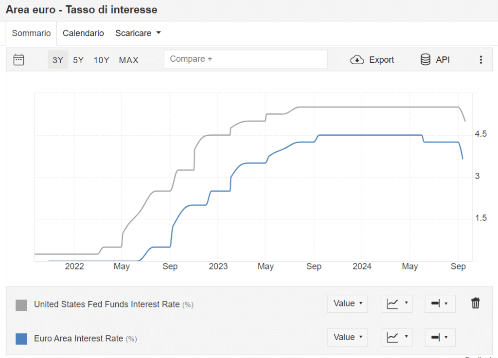This screenshot has height=358, width=498.
Task: Click the Compare + input field
Action: click(245, 59)
